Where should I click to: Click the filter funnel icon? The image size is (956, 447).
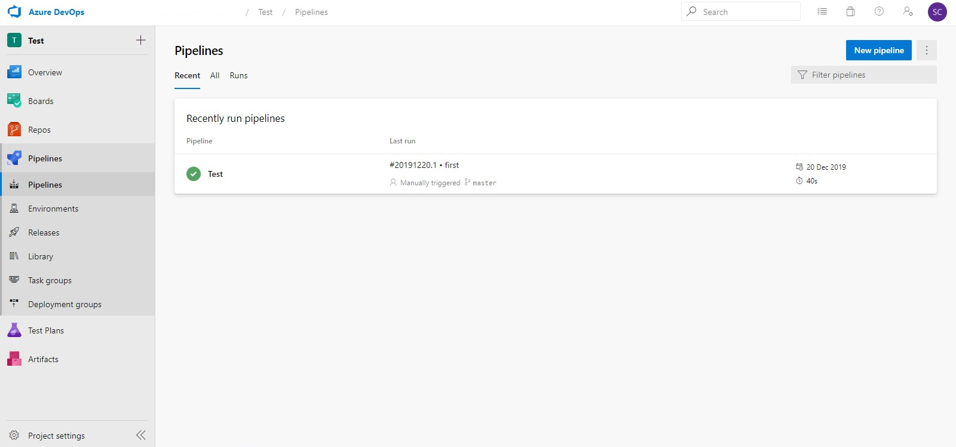(802, 75)
